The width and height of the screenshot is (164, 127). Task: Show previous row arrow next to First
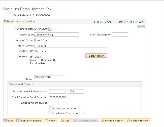pos(125,21)
